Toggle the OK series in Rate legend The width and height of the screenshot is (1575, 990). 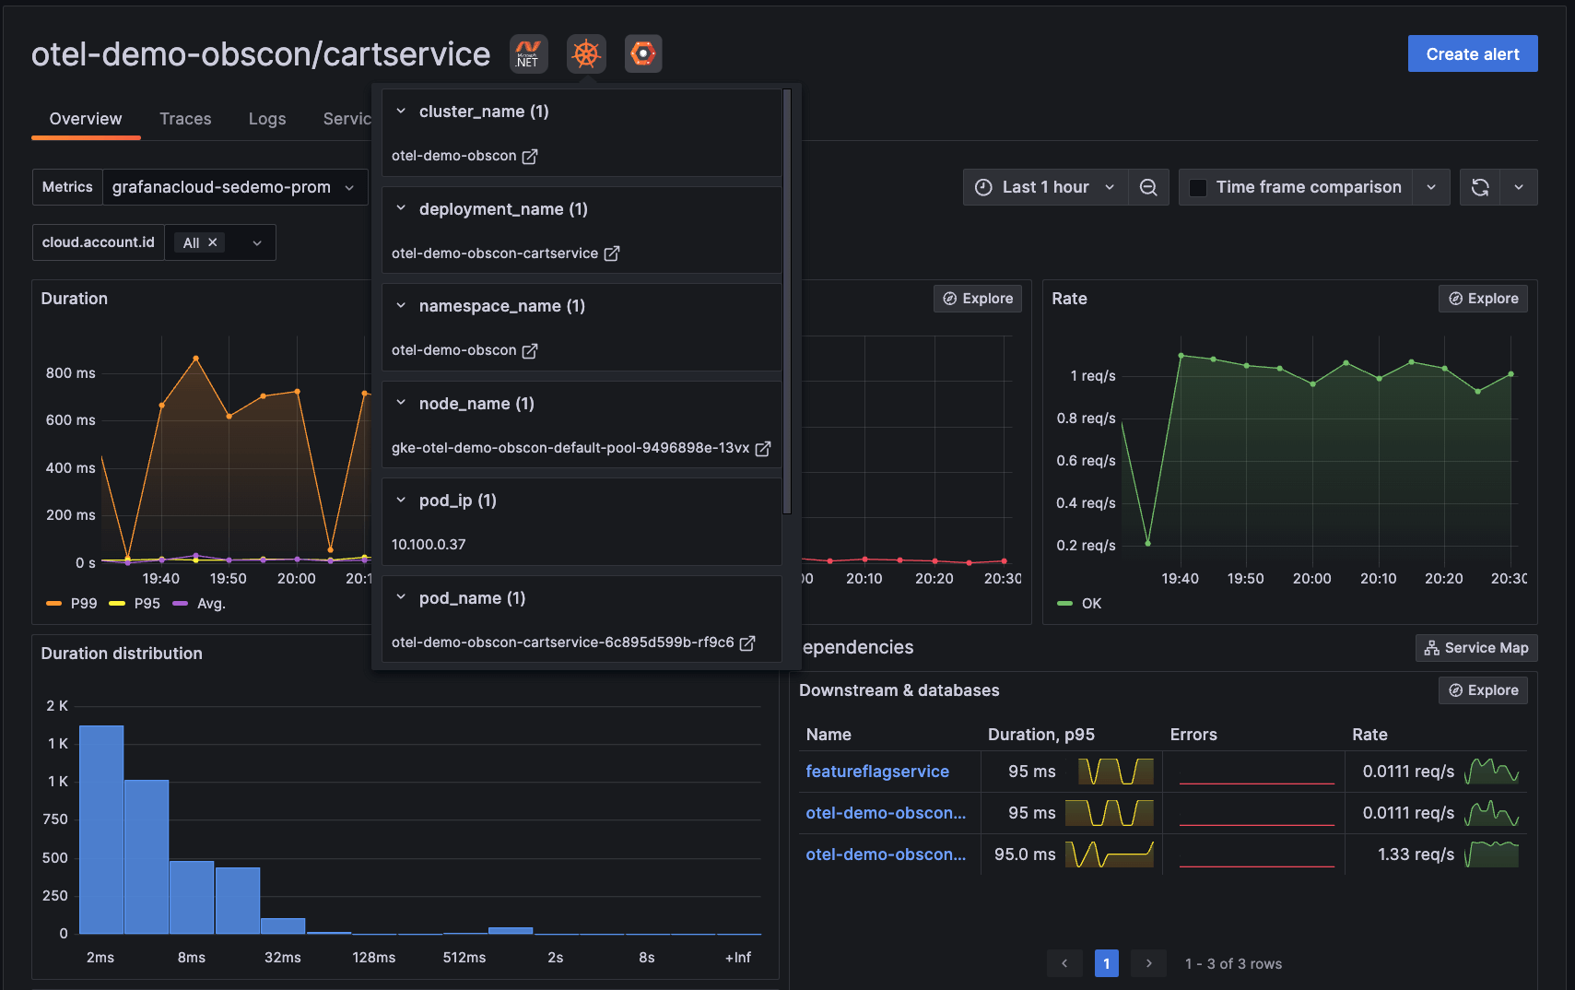tap(1080, 603)
